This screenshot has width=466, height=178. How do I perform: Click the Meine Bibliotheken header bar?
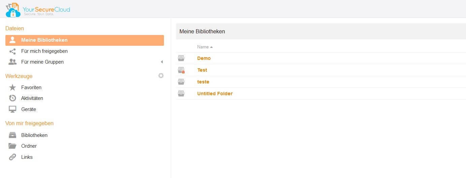tap(321, 31)
